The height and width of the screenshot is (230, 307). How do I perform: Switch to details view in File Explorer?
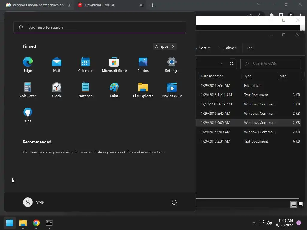click(x=294, y=204)
